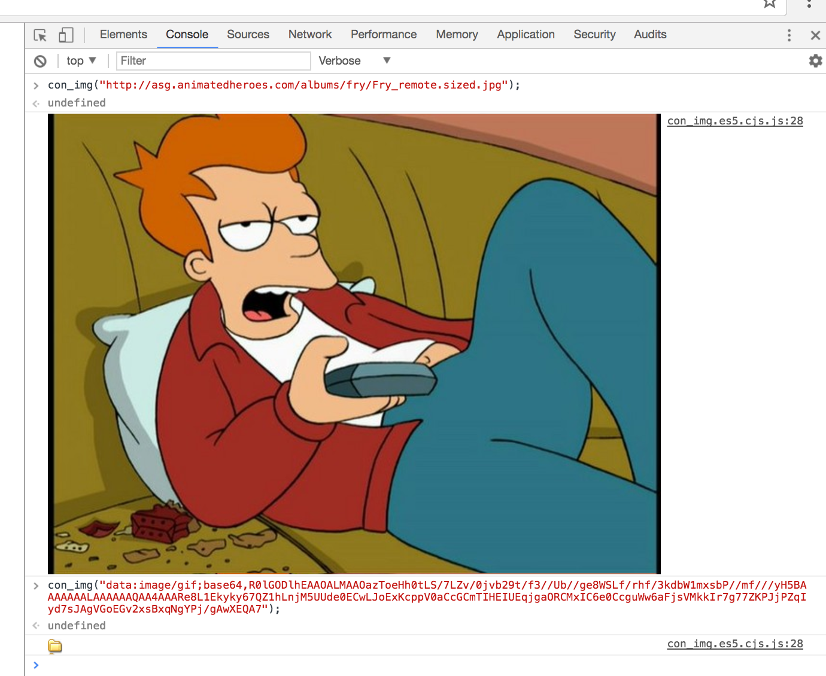Focus the empty console prompt line
The width and height of the screenshot is (826, 676).
click(425, 665)
